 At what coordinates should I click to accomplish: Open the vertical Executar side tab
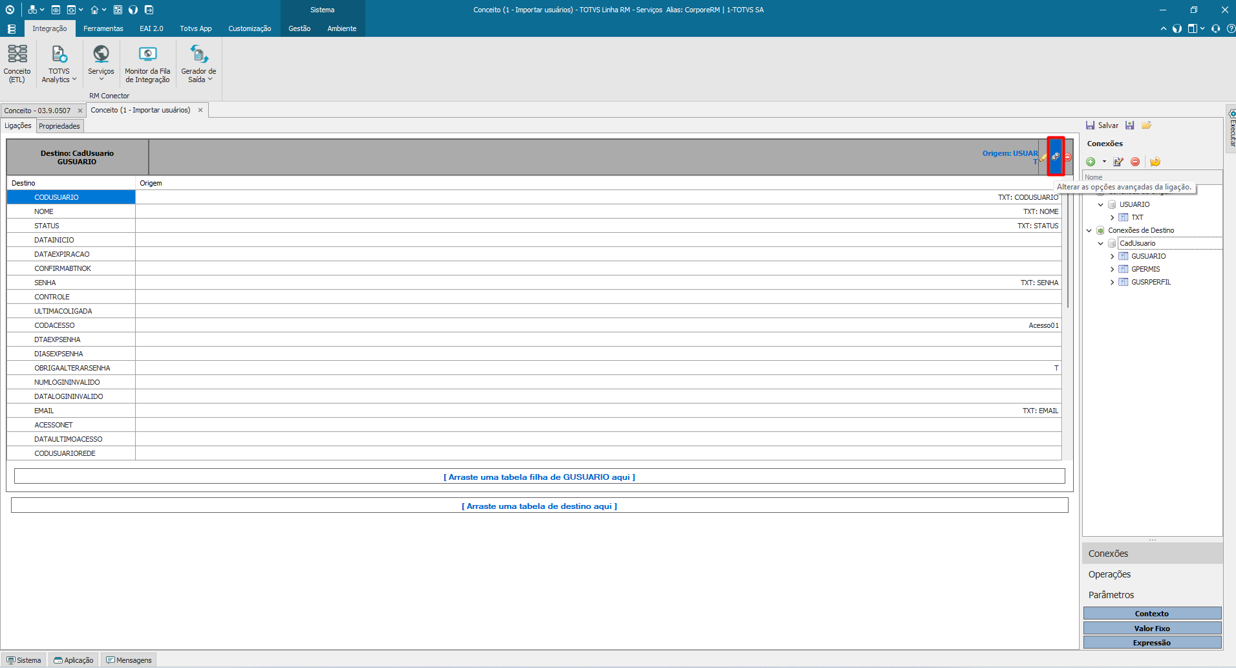pos(1231,128)
